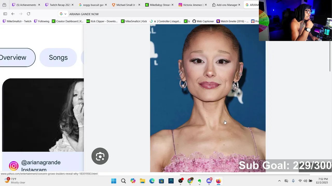Open Wi-Fi network settings

[300, 181]
